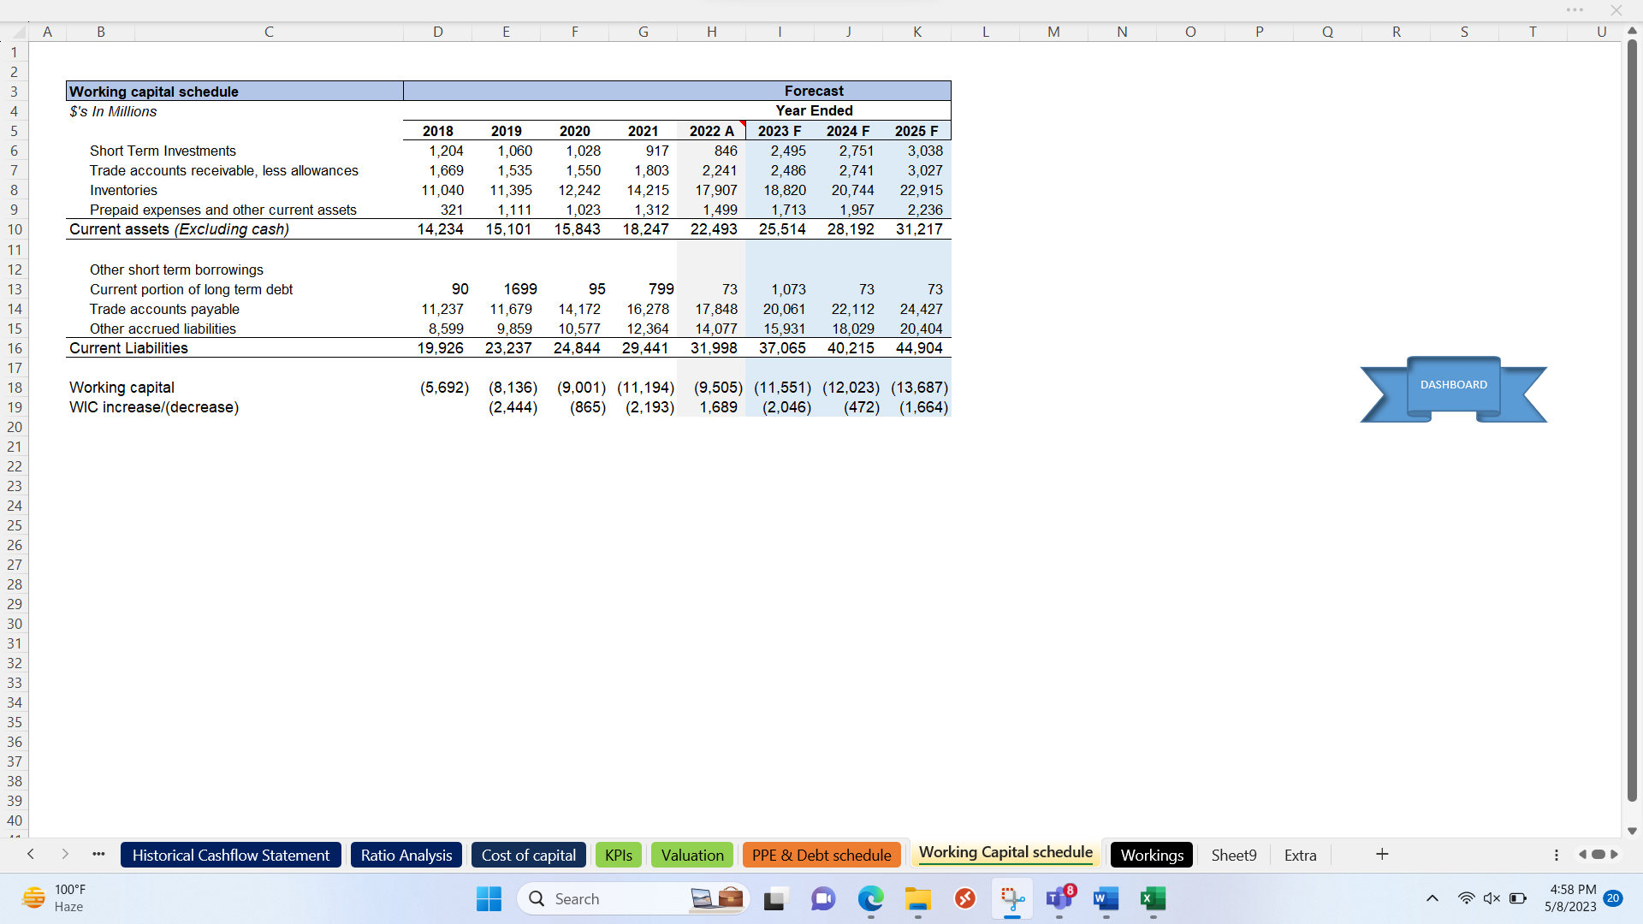
Task: Open Microsoft Teams from the taskbar
Action: pos(1060,900)
